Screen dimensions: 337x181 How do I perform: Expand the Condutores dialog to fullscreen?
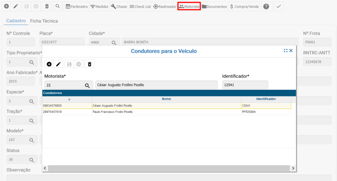(x=285, y=51)
